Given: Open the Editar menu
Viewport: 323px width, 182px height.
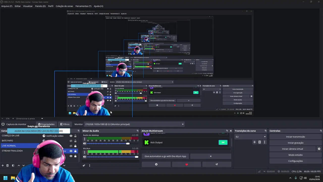Looking at the screenshot, I should pyautogui.click(x=18, y=6).
